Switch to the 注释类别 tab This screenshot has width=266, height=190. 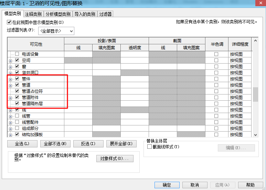tap(33, 14)
